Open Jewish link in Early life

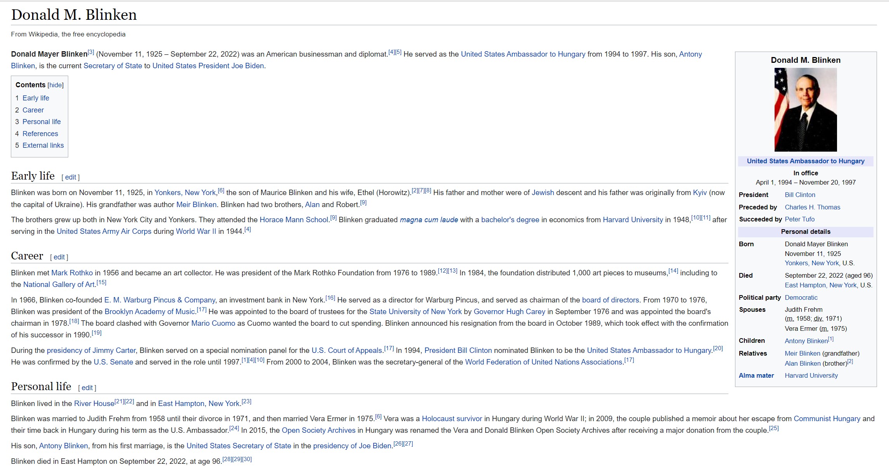(x=543, y=193)
